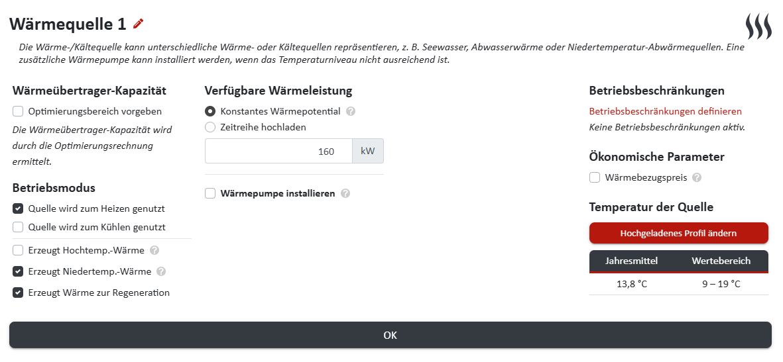Disable Erzeugt Niedertemp.-Wärme checkbox
Screen dimensions: 783x362
[18, 272]
